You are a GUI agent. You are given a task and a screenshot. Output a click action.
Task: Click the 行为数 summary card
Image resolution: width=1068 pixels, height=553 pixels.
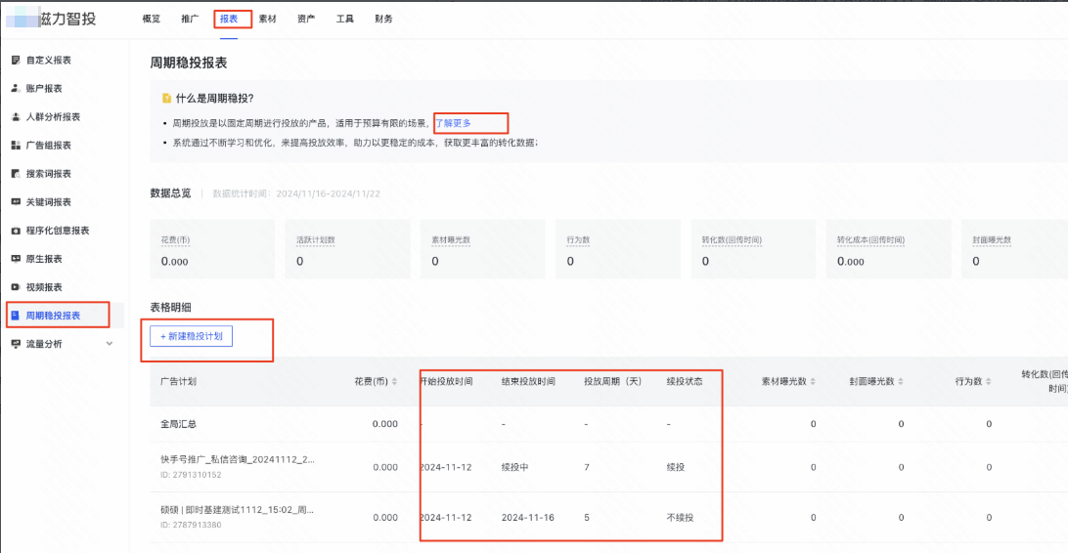click(618, 249)
